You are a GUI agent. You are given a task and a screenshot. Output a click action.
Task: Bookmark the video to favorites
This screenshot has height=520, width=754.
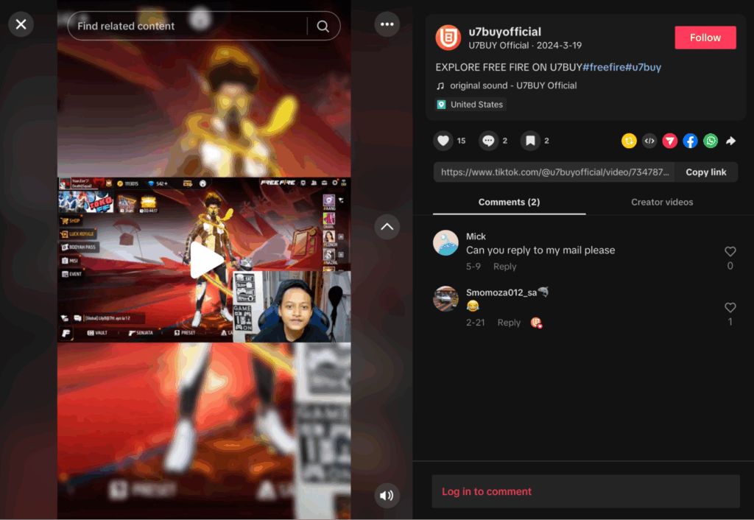click(530, 141)
